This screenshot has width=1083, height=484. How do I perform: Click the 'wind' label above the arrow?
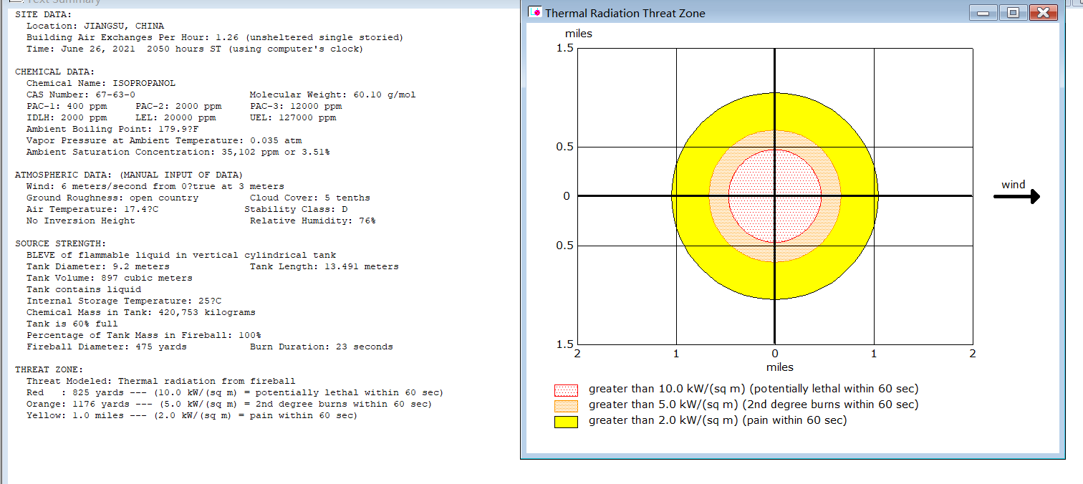point(1014,185)
